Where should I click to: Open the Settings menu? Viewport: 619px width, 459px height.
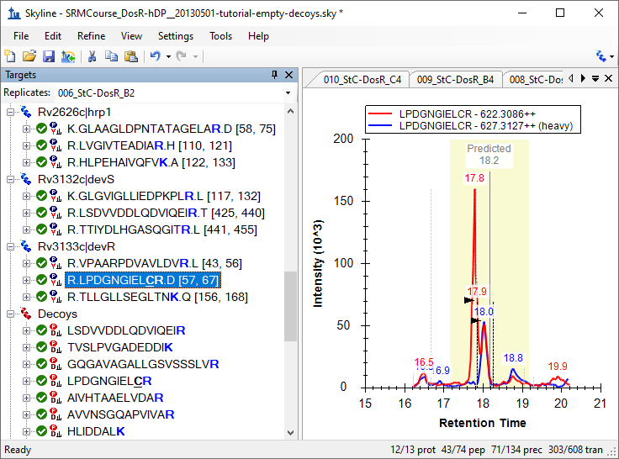[x=175, y=36]
